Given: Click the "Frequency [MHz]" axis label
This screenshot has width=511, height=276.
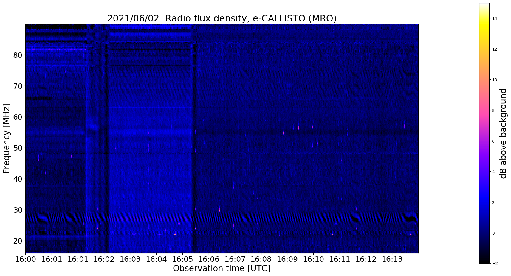Looking at the screenshot, I should click(x=7, y=138).
